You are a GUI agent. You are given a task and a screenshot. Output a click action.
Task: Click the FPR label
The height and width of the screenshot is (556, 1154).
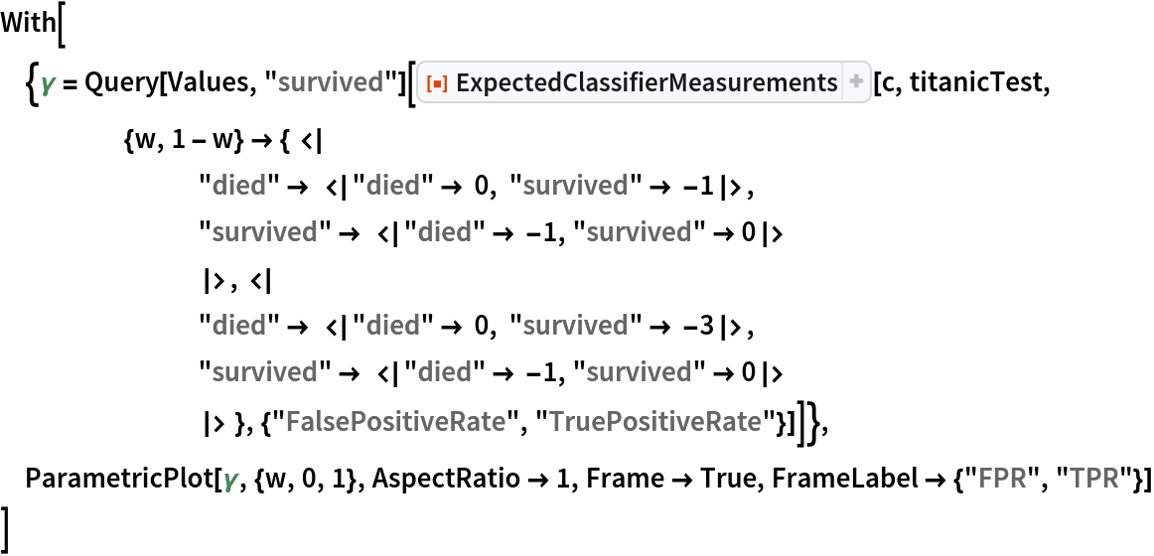pos(1001,479)
